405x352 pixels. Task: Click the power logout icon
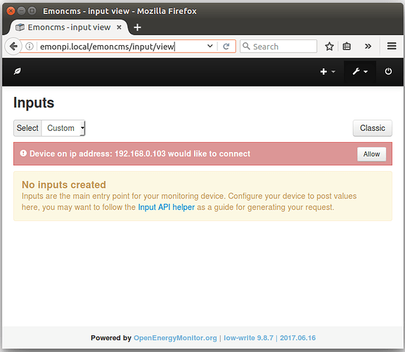[x=388, y=71]
